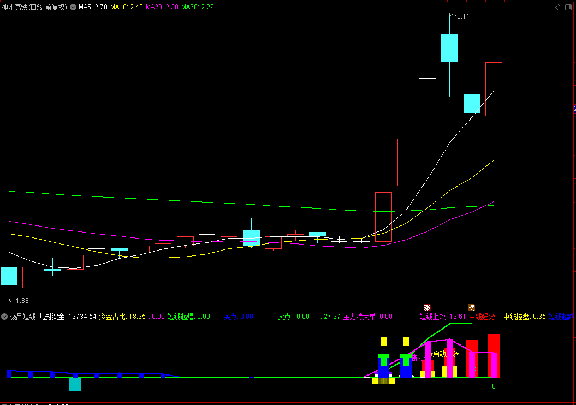Image resolution: width=576 pixels, height=405 pixels.
Task: Select the MA20: 2.30 label
Action: [162, 7]
